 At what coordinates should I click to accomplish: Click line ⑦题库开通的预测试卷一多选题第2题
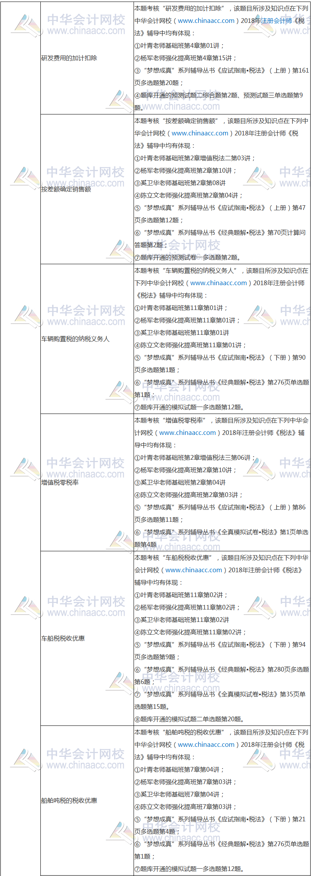[x=189, y=258]
